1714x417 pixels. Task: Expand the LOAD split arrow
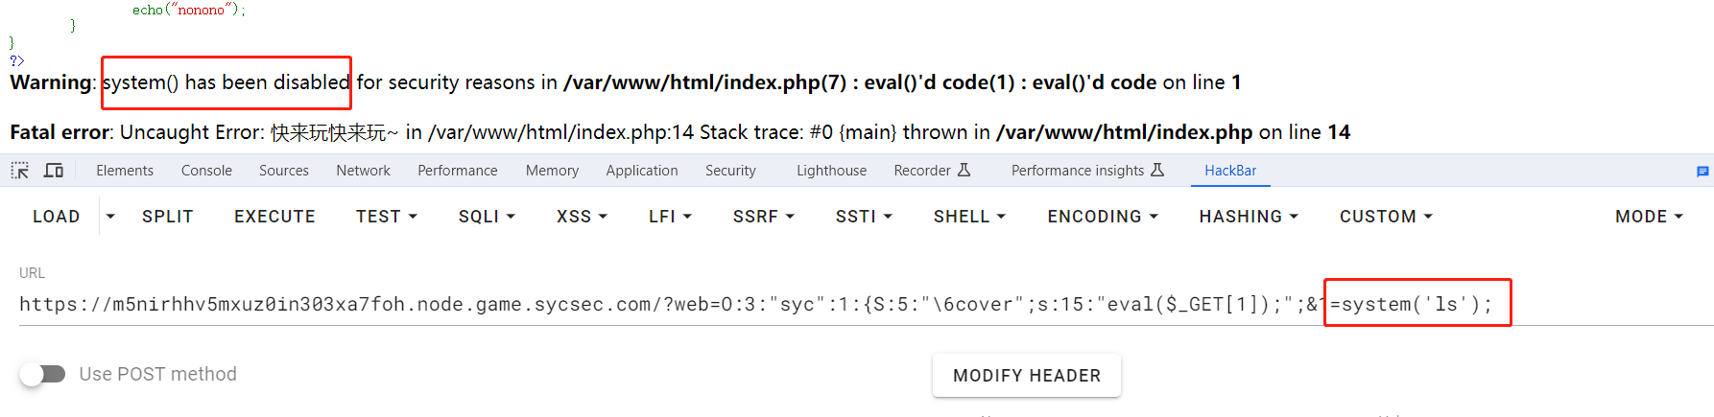pos(110,217)
